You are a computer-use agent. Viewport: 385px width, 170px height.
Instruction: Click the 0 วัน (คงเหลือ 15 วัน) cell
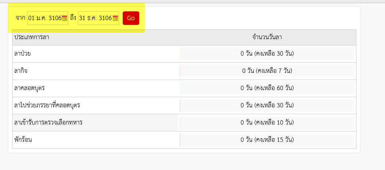coord(267,140)
